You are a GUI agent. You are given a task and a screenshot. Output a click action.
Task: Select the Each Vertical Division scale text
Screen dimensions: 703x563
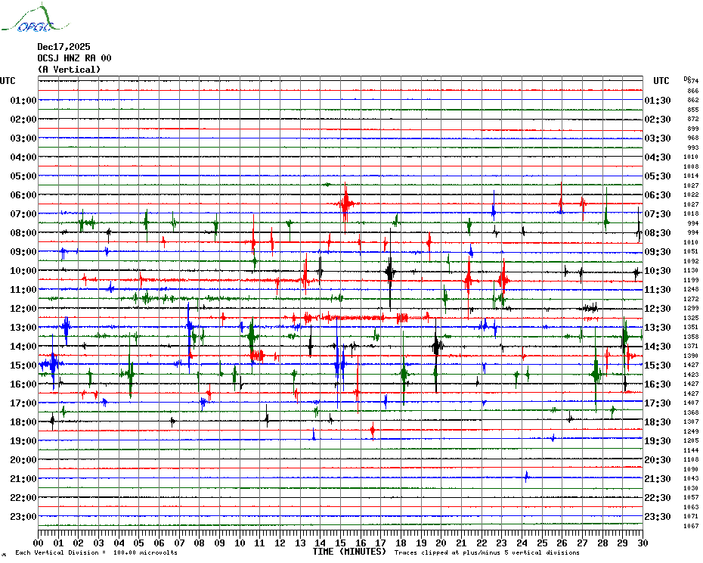click(96, 553)
